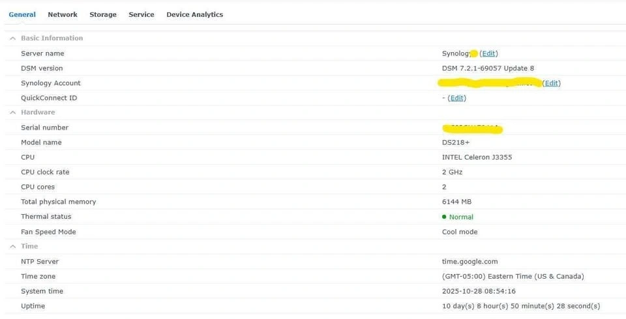Click the 6144 MB memory value

(x=456, y=202)
